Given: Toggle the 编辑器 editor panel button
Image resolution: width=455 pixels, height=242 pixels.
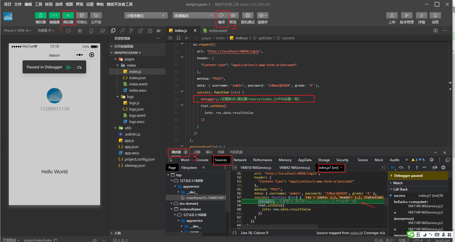Looking at the screenshot, I should tap(54, 15).
